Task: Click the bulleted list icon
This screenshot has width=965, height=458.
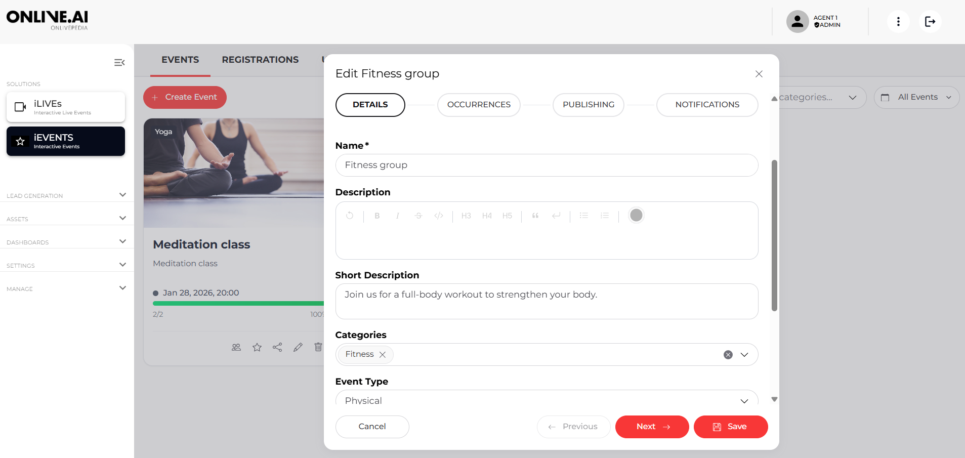Action: (583, 216)
